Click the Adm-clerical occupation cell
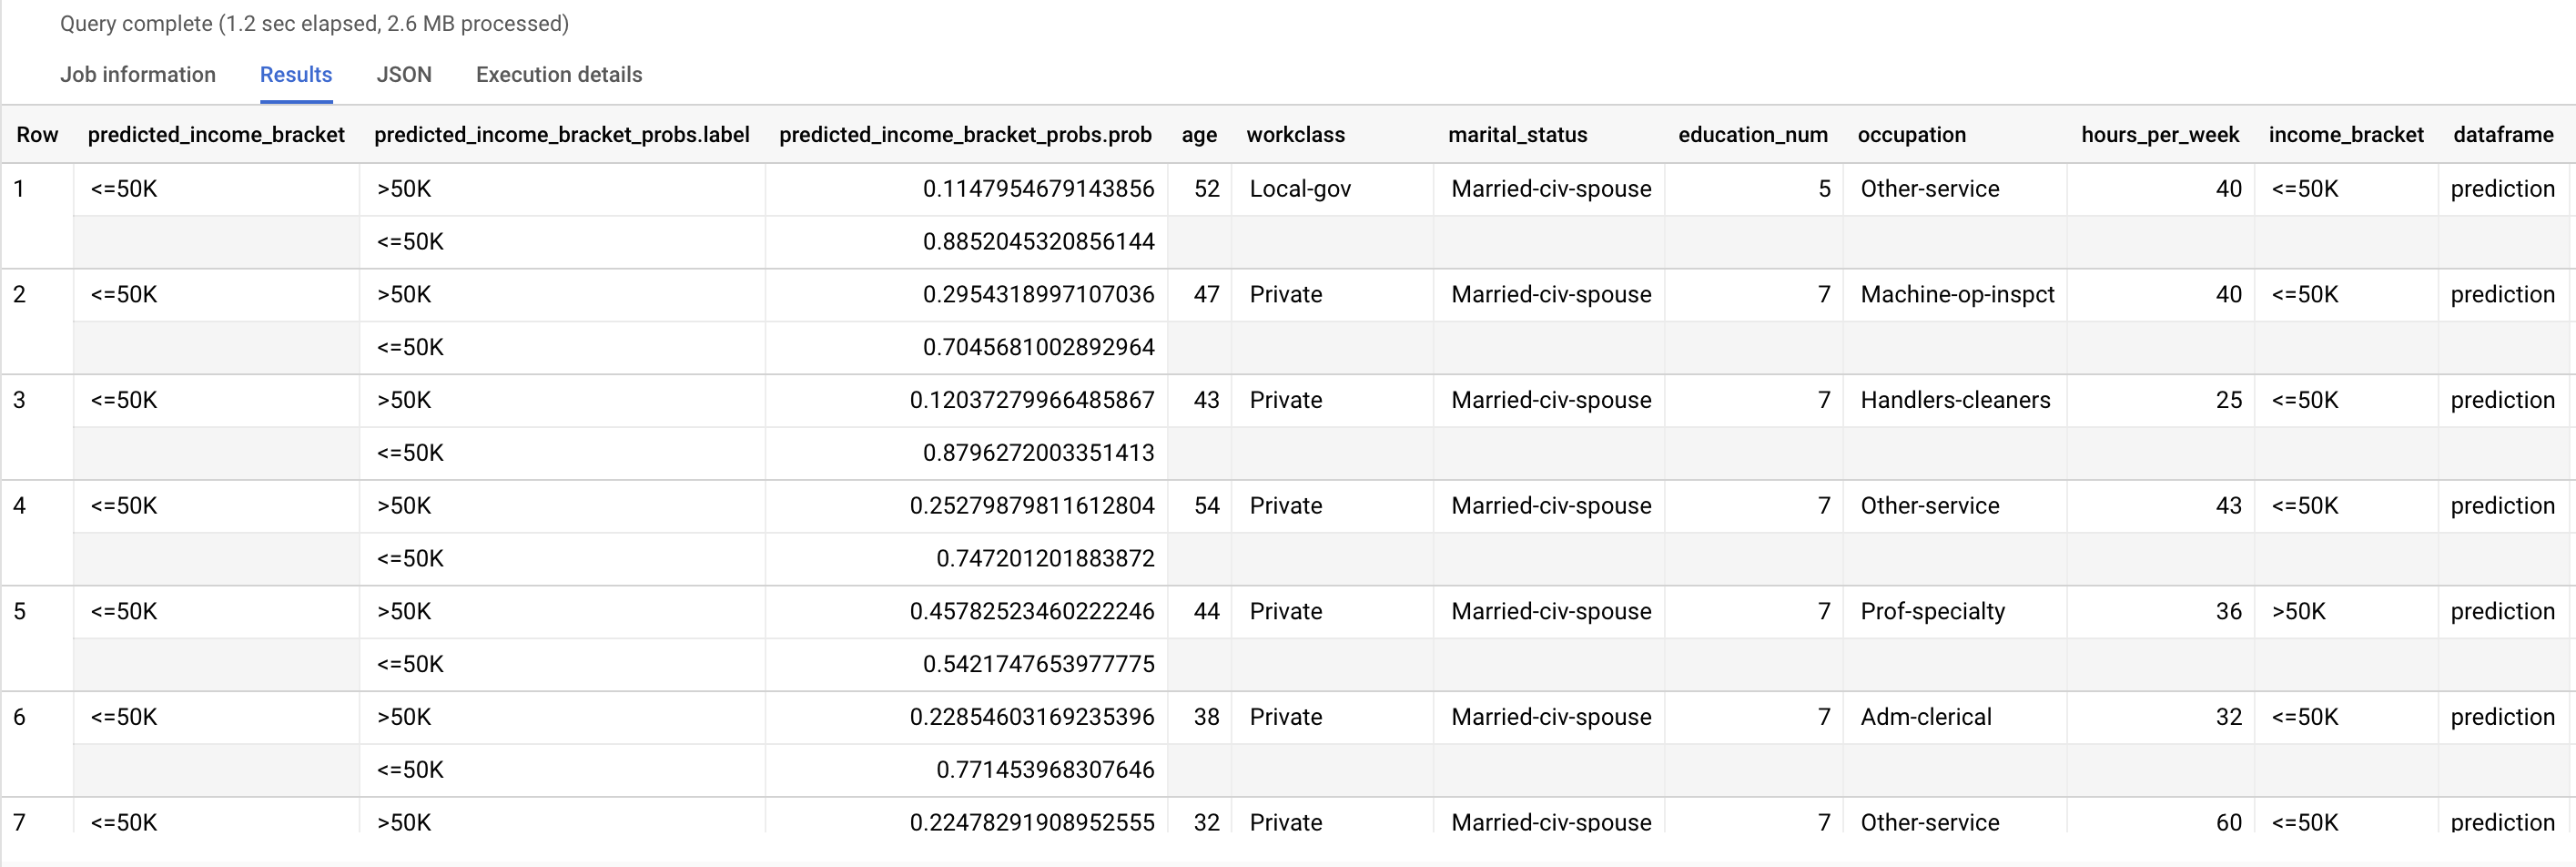This screenshot has height=867, width=2576. pyautogui.click(x=1925, y=717)
